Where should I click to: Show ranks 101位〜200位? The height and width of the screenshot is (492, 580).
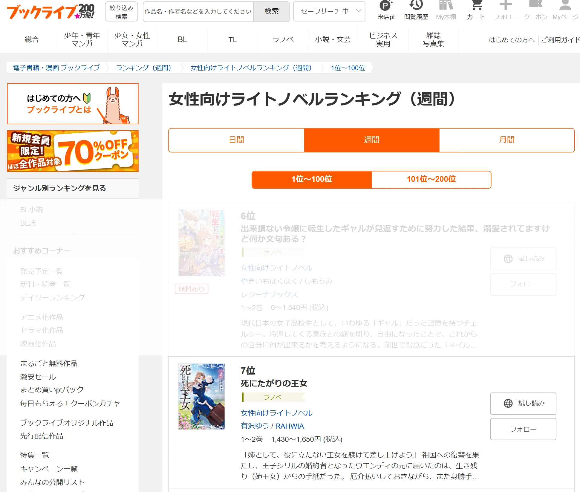431,179
